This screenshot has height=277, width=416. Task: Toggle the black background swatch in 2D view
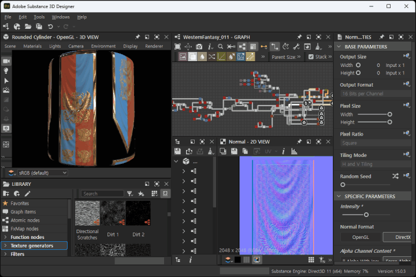(x=237, y=260)
